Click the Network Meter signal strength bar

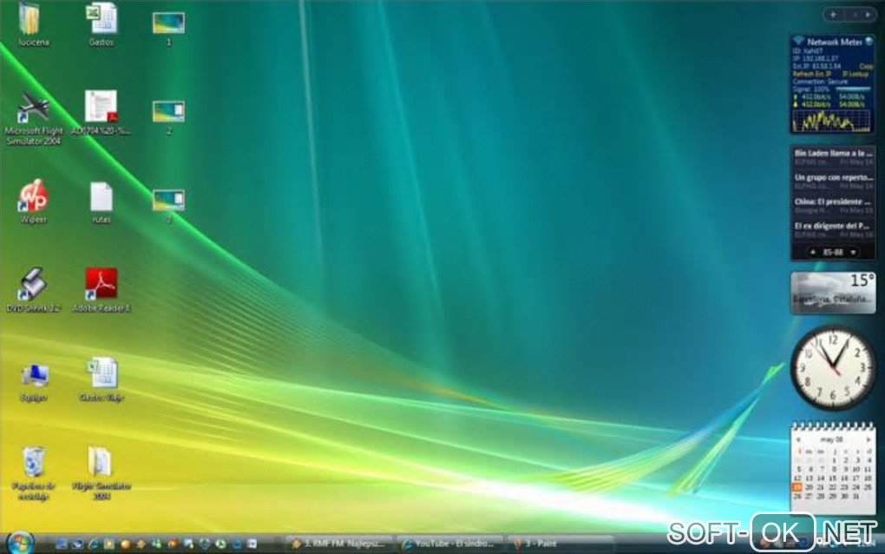click(853, 89)
